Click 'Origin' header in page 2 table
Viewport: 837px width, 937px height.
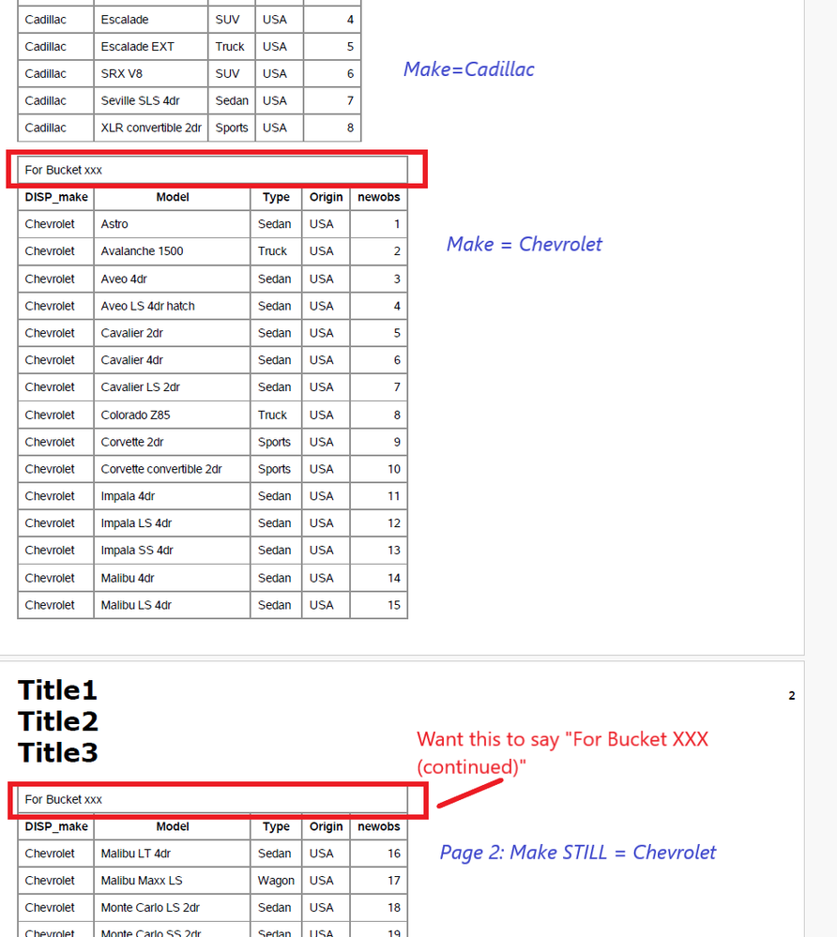click(x=326, y=826)
